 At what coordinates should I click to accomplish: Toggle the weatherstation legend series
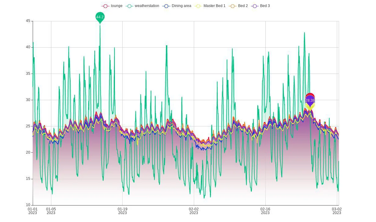click(x=142, y=6)
